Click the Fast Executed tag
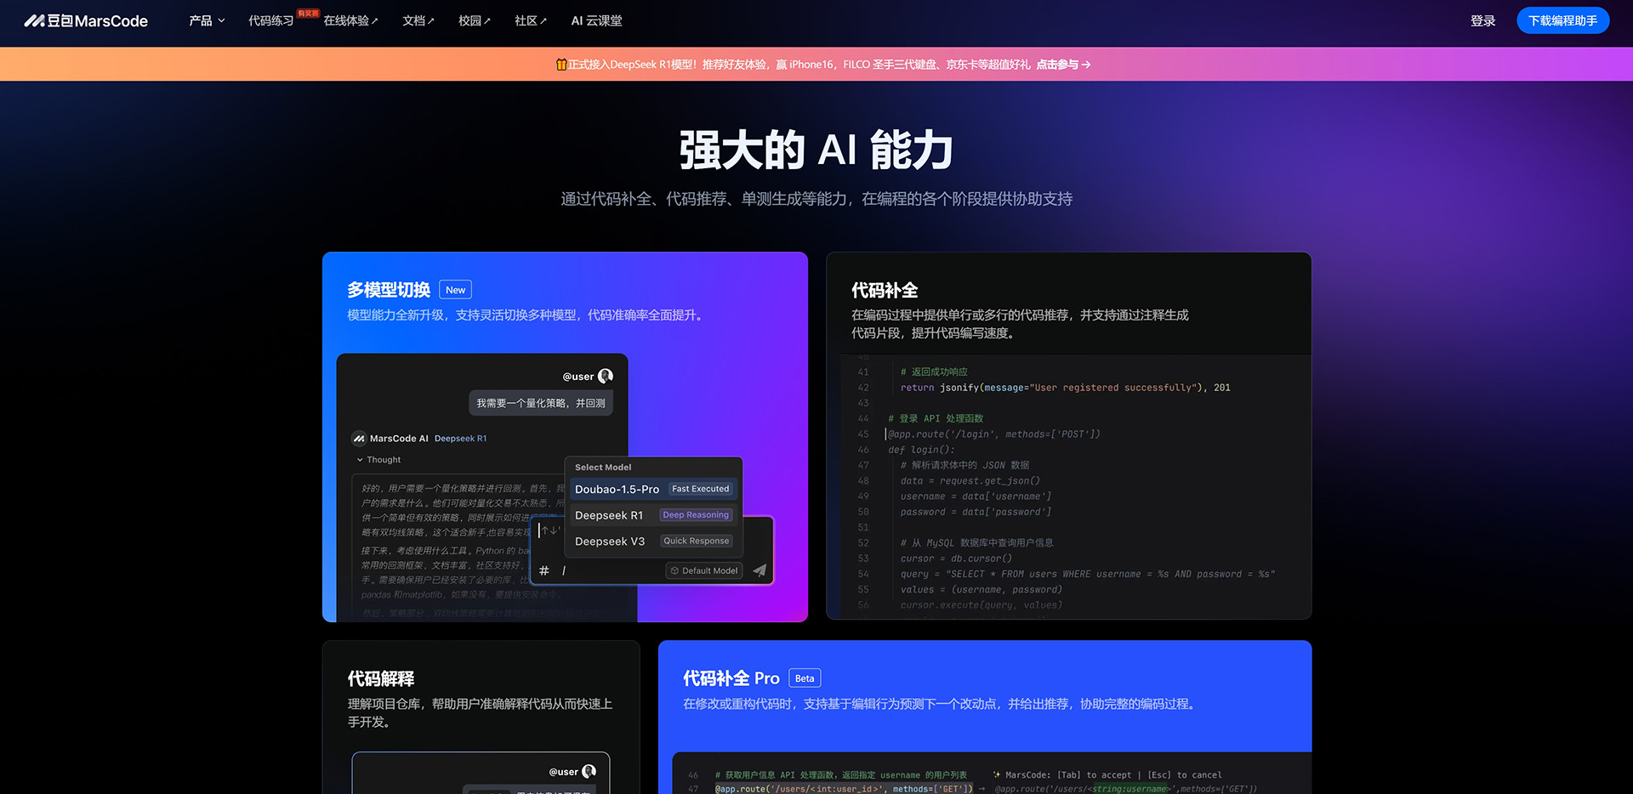The width and height of the screenshot is (1633, 794). tap(700, 489)
